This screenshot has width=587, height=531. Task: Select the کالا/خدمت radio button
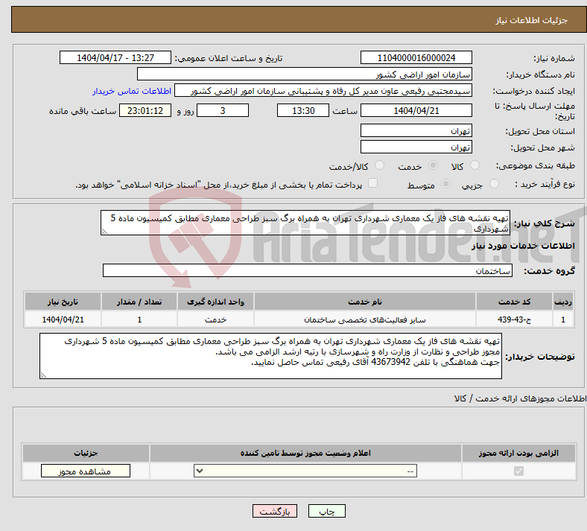click(380, 165)
